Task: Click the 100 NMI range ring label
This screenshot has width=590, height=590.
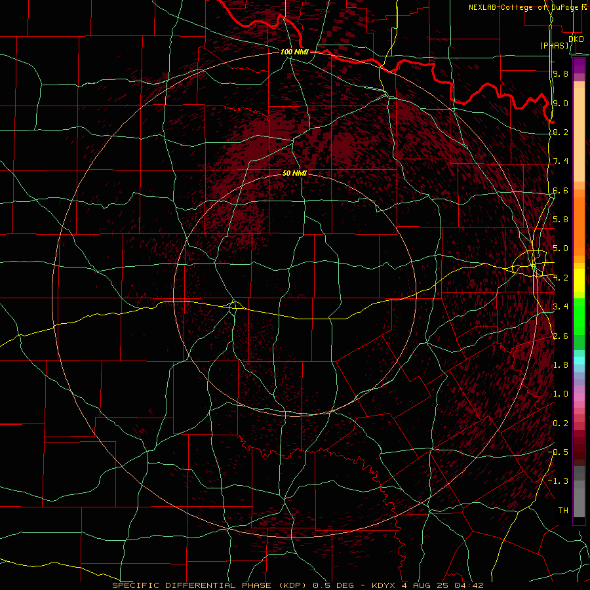Action: (294, 52)
